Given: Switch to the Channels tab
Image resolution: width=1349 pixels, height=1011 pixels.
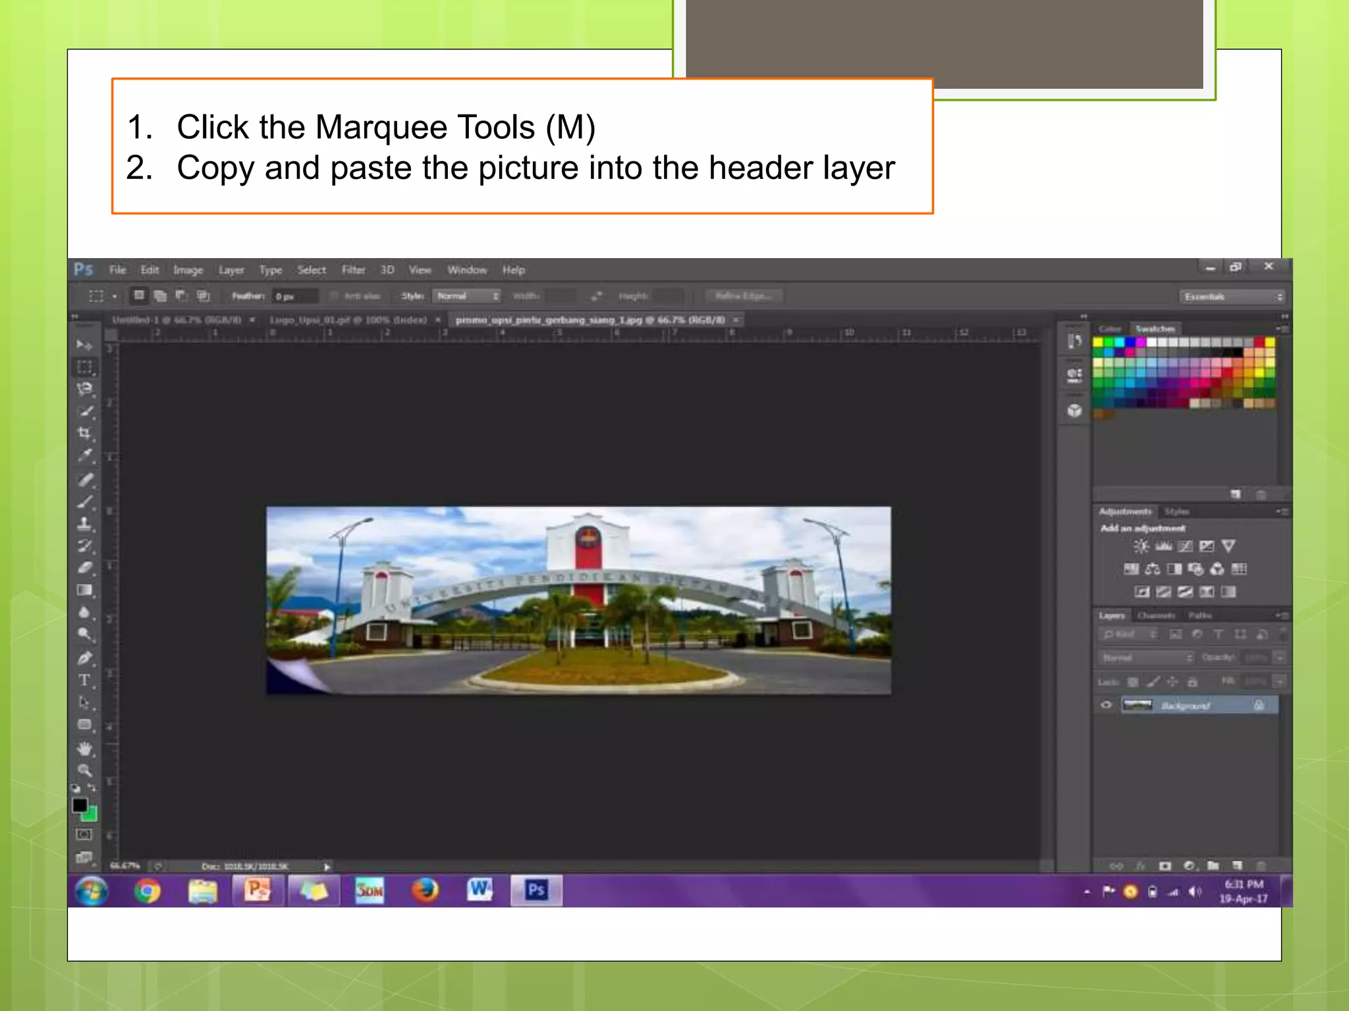Looking at the screenshot, I should coord(1156,615).
